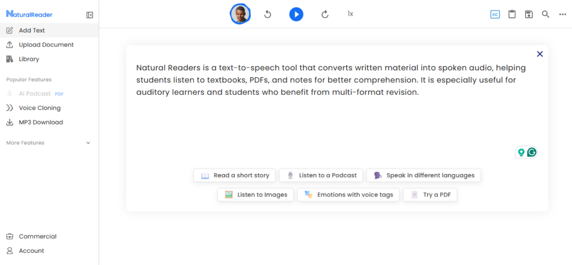Click the NaturalReader logo
The height and width of the screenshot is (265, 572).
click(x=29, y=15)
